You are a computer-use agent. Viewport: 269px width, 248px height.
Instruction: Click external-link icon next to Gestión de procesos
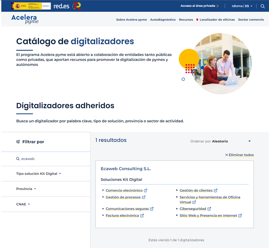tap(144, 197)
